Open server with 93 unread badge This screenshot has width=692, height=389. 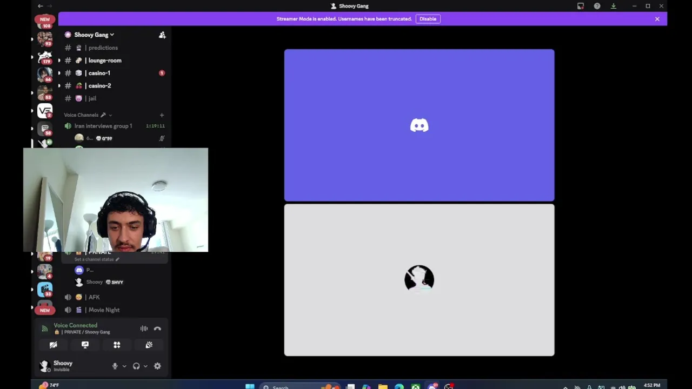coord(44,39)
